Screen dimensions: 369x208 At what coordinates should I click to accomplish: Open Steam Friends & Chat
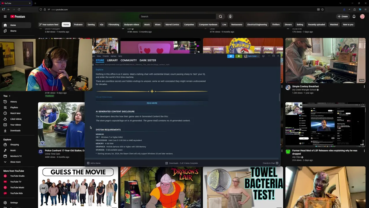[x=270, y=163]
